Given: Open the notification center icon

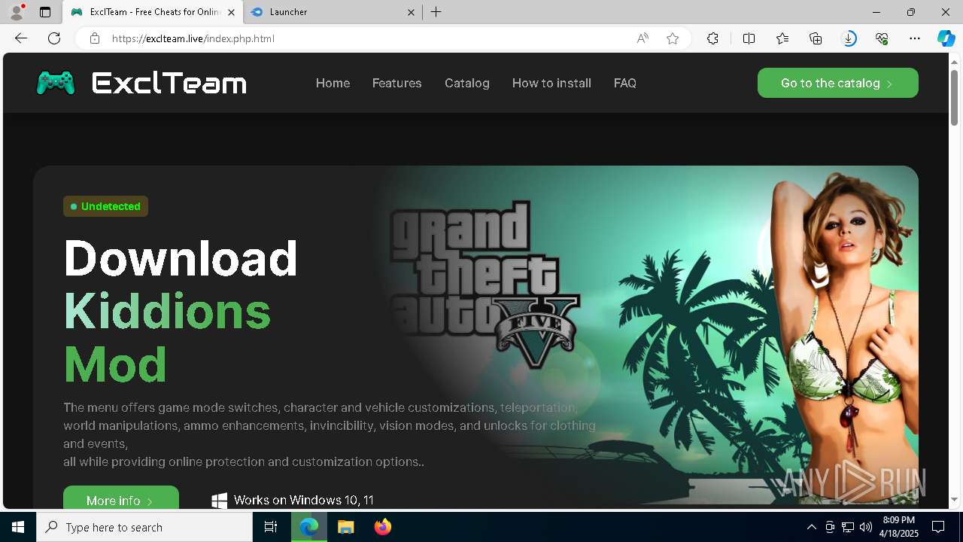Looking at the screenshot, I should (938, 527).
